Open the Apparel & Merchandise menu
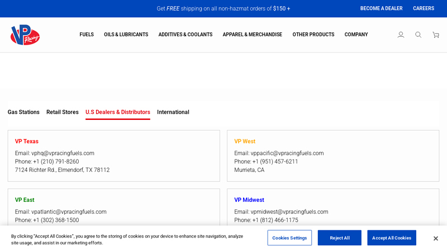Image resolution: width=447 pixels, height=251 pixels. click(x=253, y=35)
